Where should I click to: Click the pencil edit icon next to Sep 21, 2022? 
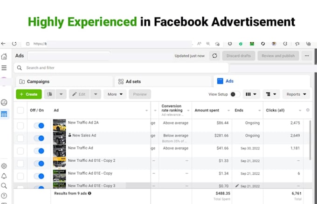pyautogui.click(x=237, y=186)
